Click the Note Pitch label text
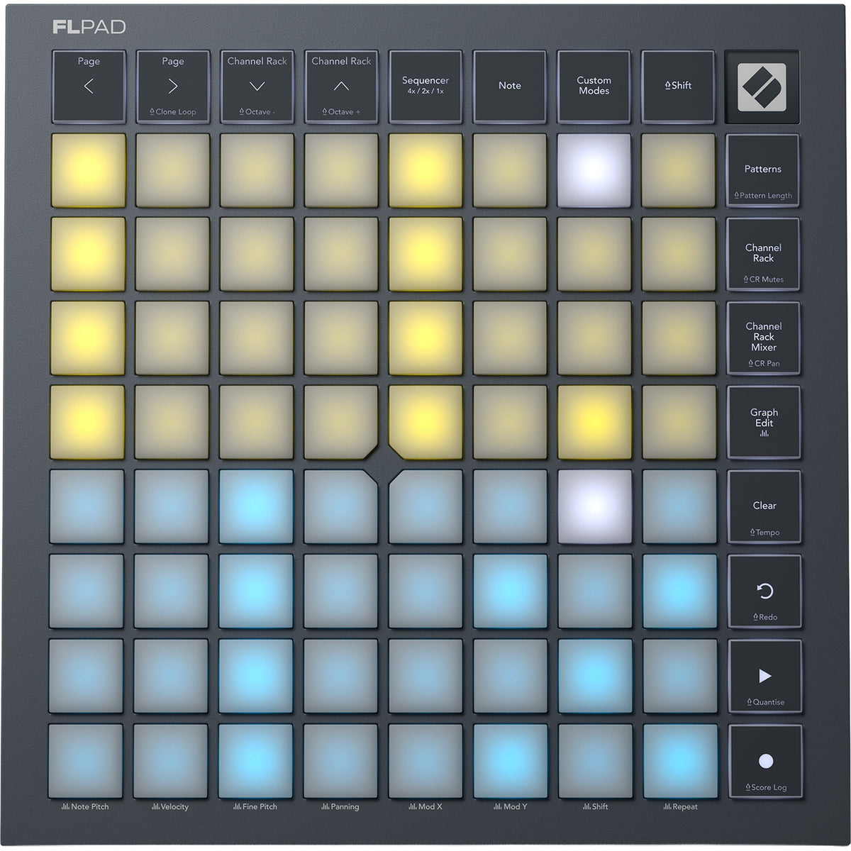Screen dimensions: 851x851 pyautogui.click(x=90, y=807)
